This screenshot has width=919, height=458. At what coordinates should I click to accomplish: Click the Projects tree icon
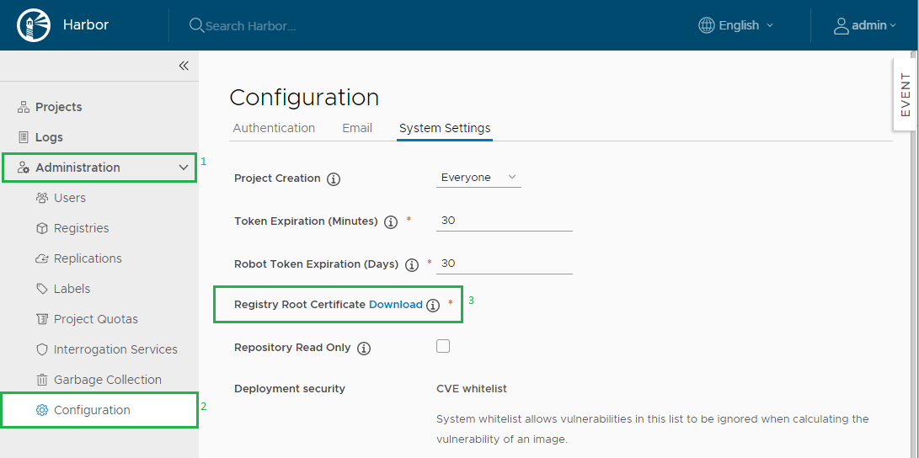coord(24,107)
